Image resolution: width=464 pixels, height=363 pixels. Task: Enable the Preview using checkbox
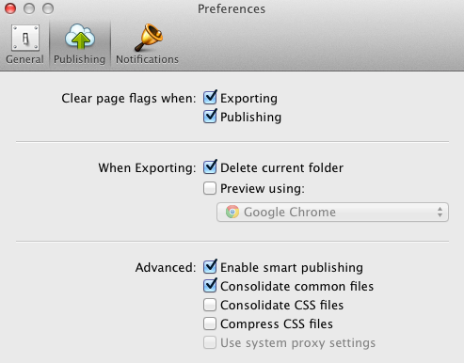click(x=210, y=188)
